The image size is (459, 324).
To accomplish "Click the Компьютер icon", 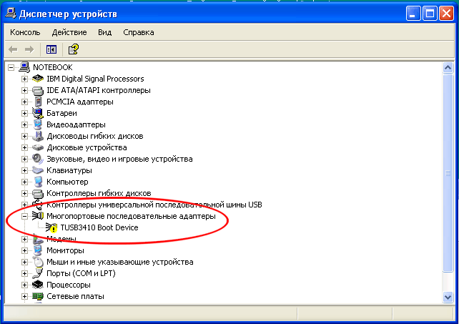I will pos(38,182).
